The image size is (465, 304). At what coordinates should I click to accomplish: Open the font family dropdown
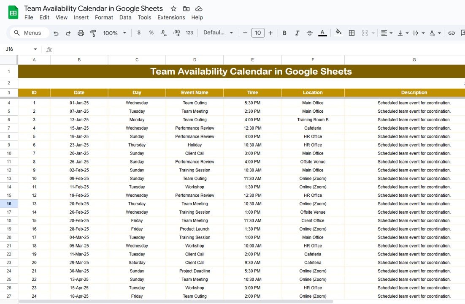tap(218, 33)
